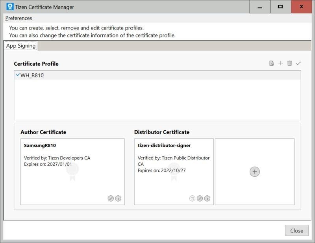
Task: Switch to the App Signing tab
Action: pos(21,46)
